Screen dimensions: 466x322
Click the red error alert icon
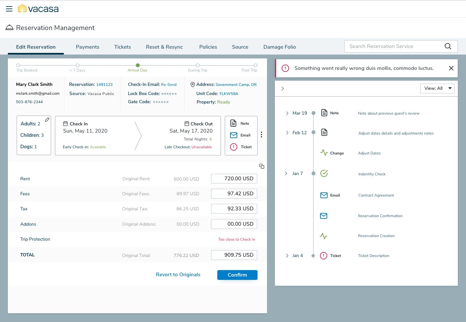point(285,68)
